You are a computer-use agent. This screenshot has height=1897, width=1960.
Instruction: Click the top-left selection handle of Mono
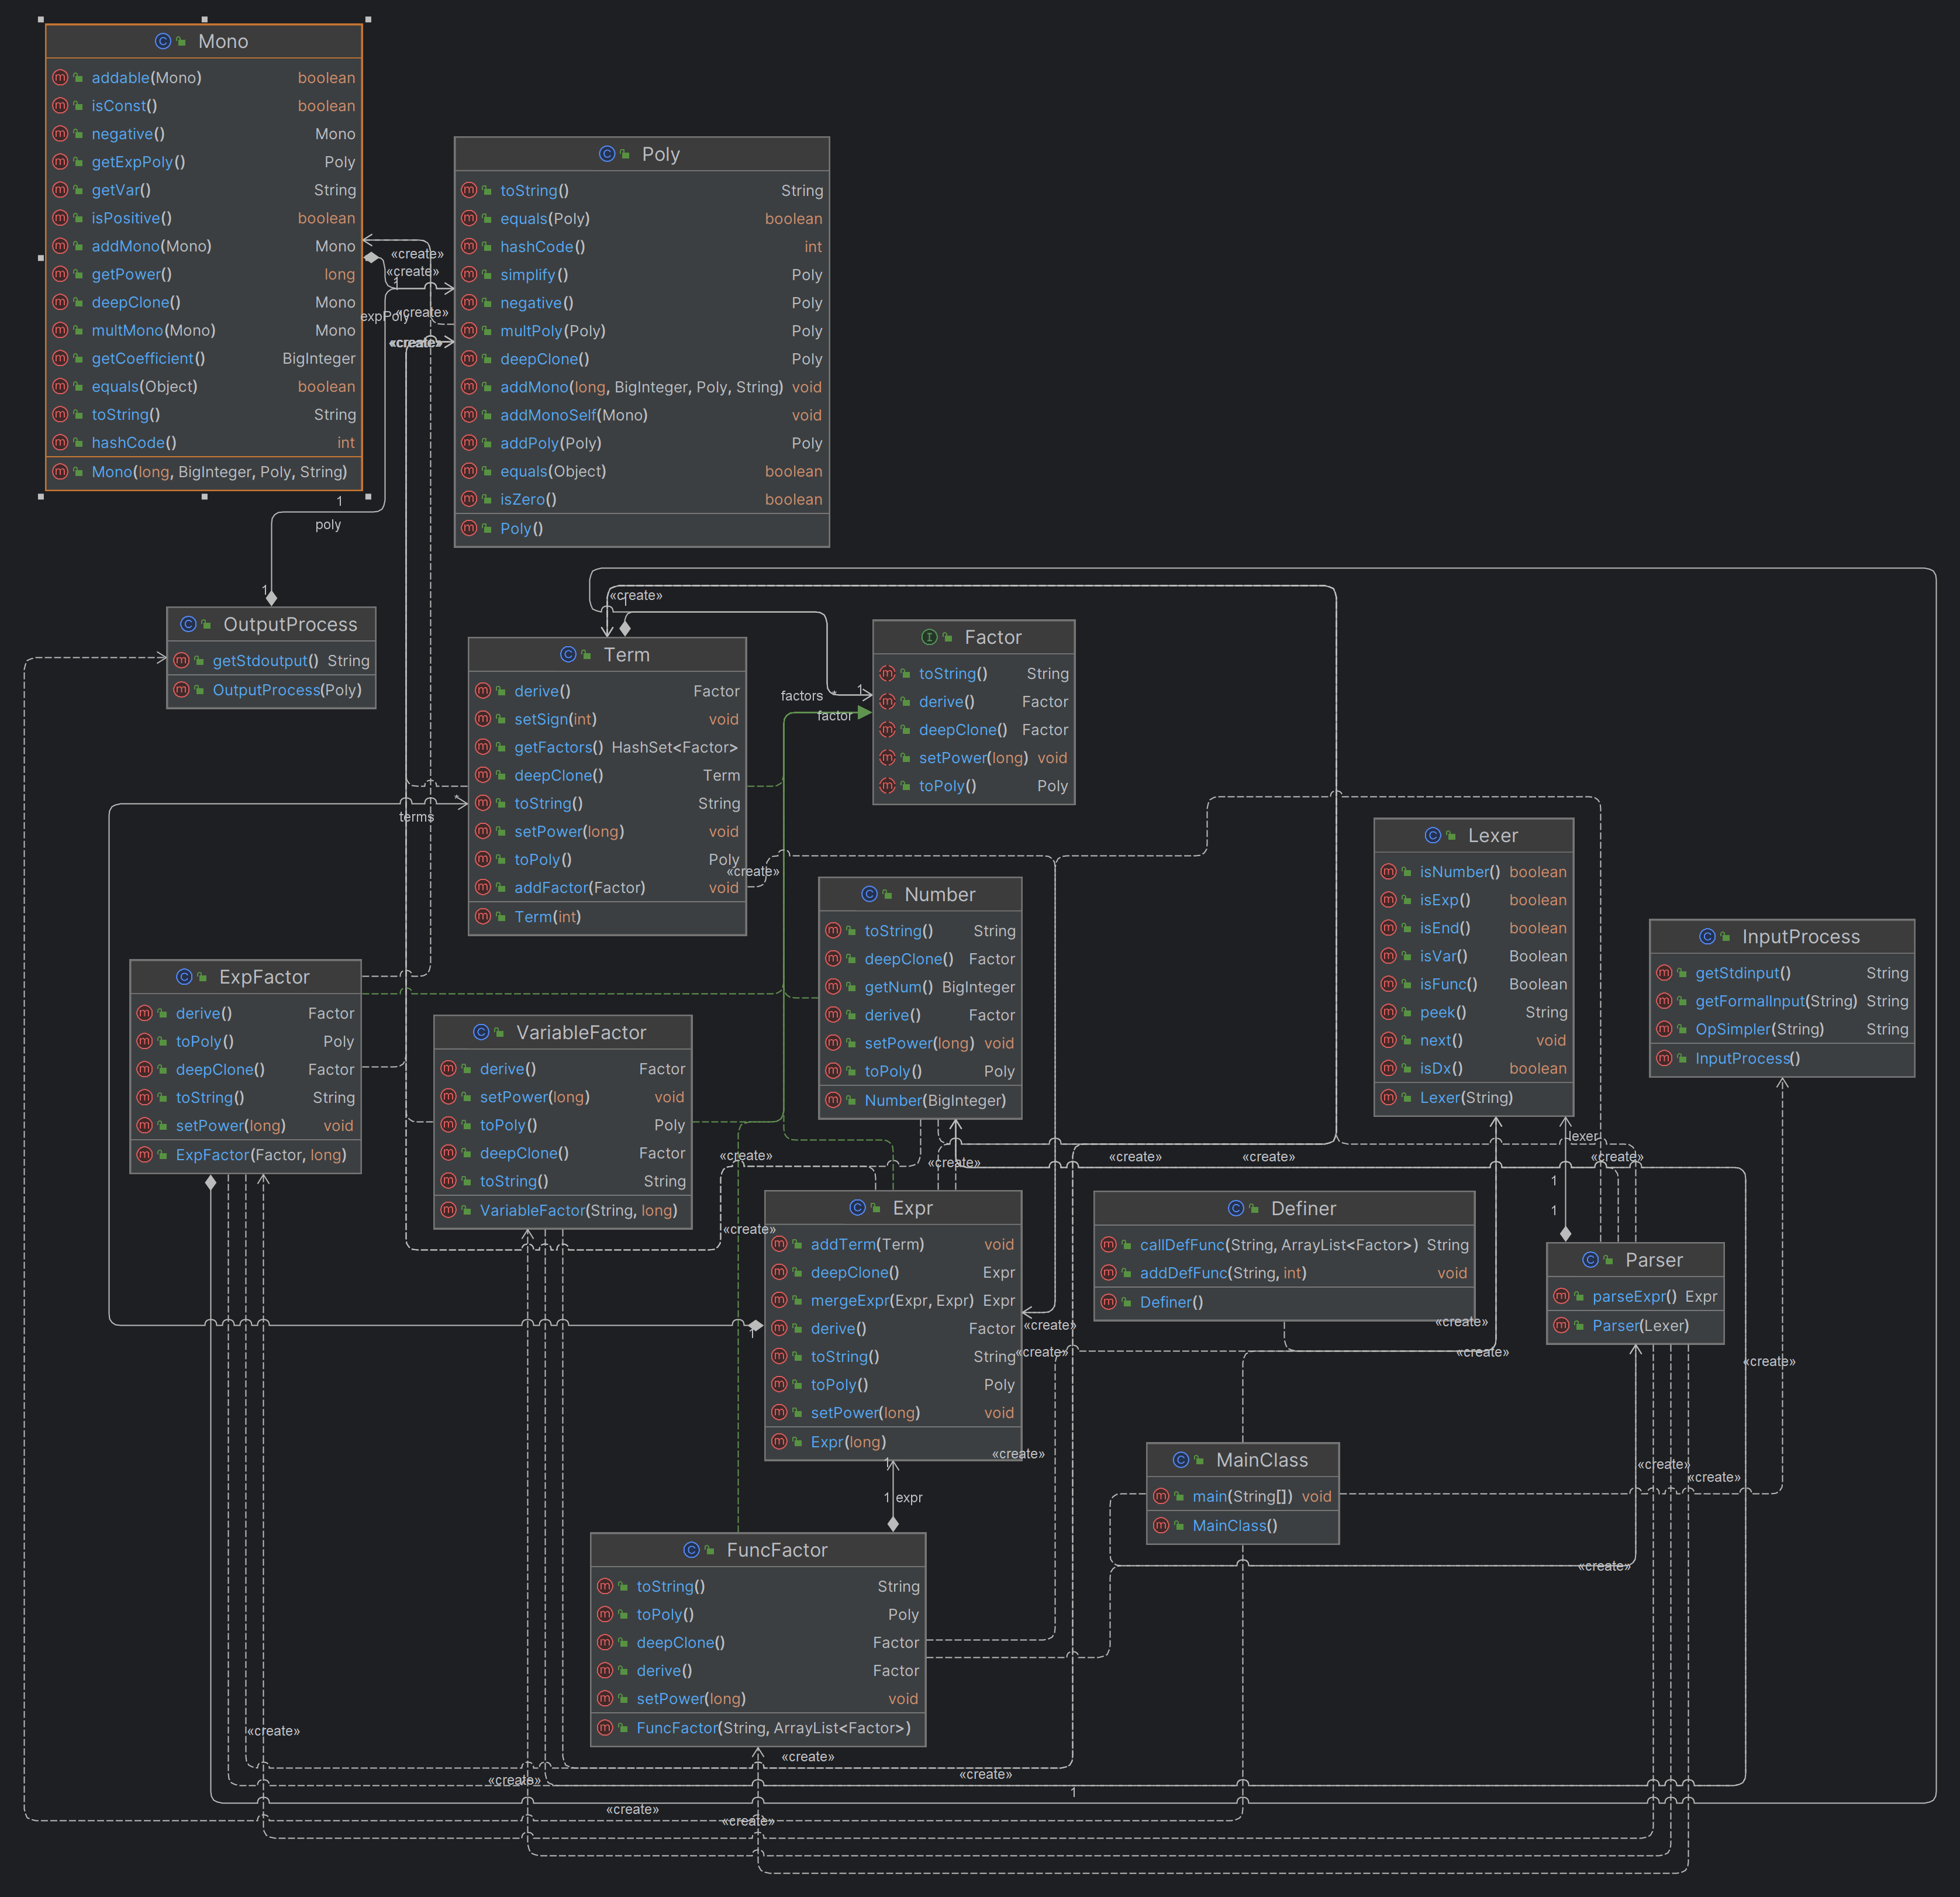pos(41,19)
